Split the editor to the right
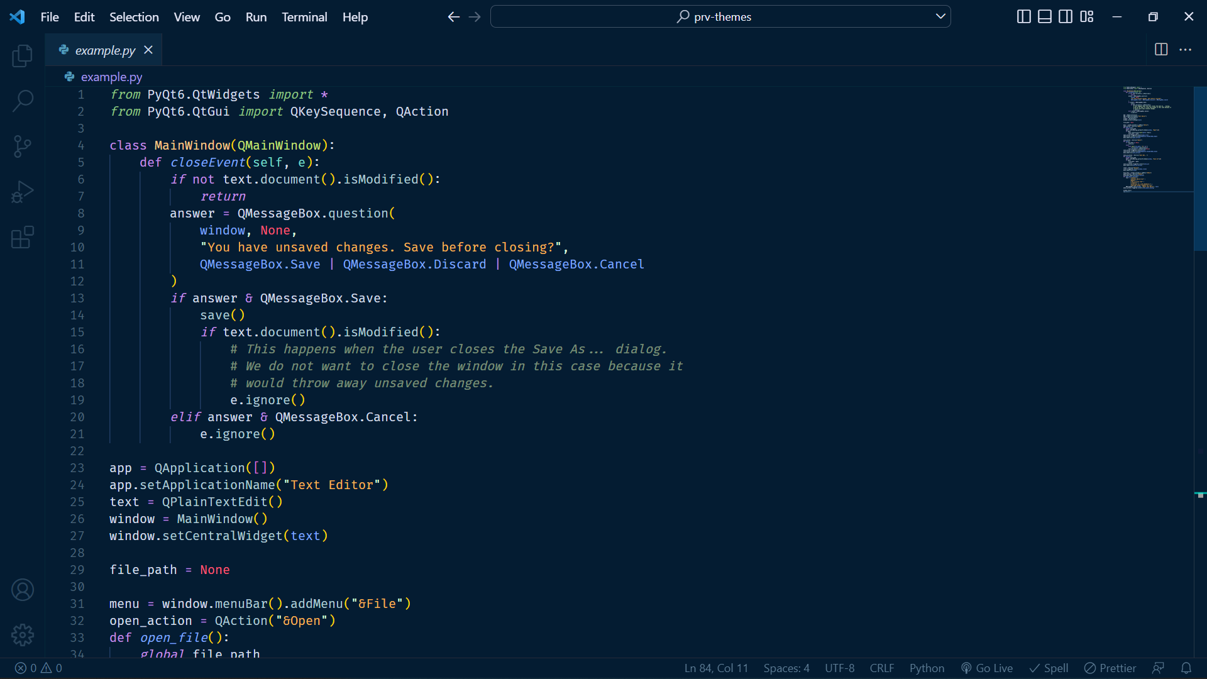The height and width of the screenshot is (679, 1207). (1161, 50)
